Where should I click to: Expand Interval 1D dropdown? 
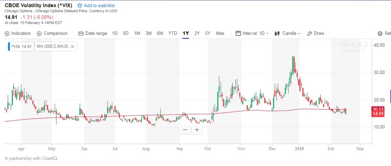(252, 34)
